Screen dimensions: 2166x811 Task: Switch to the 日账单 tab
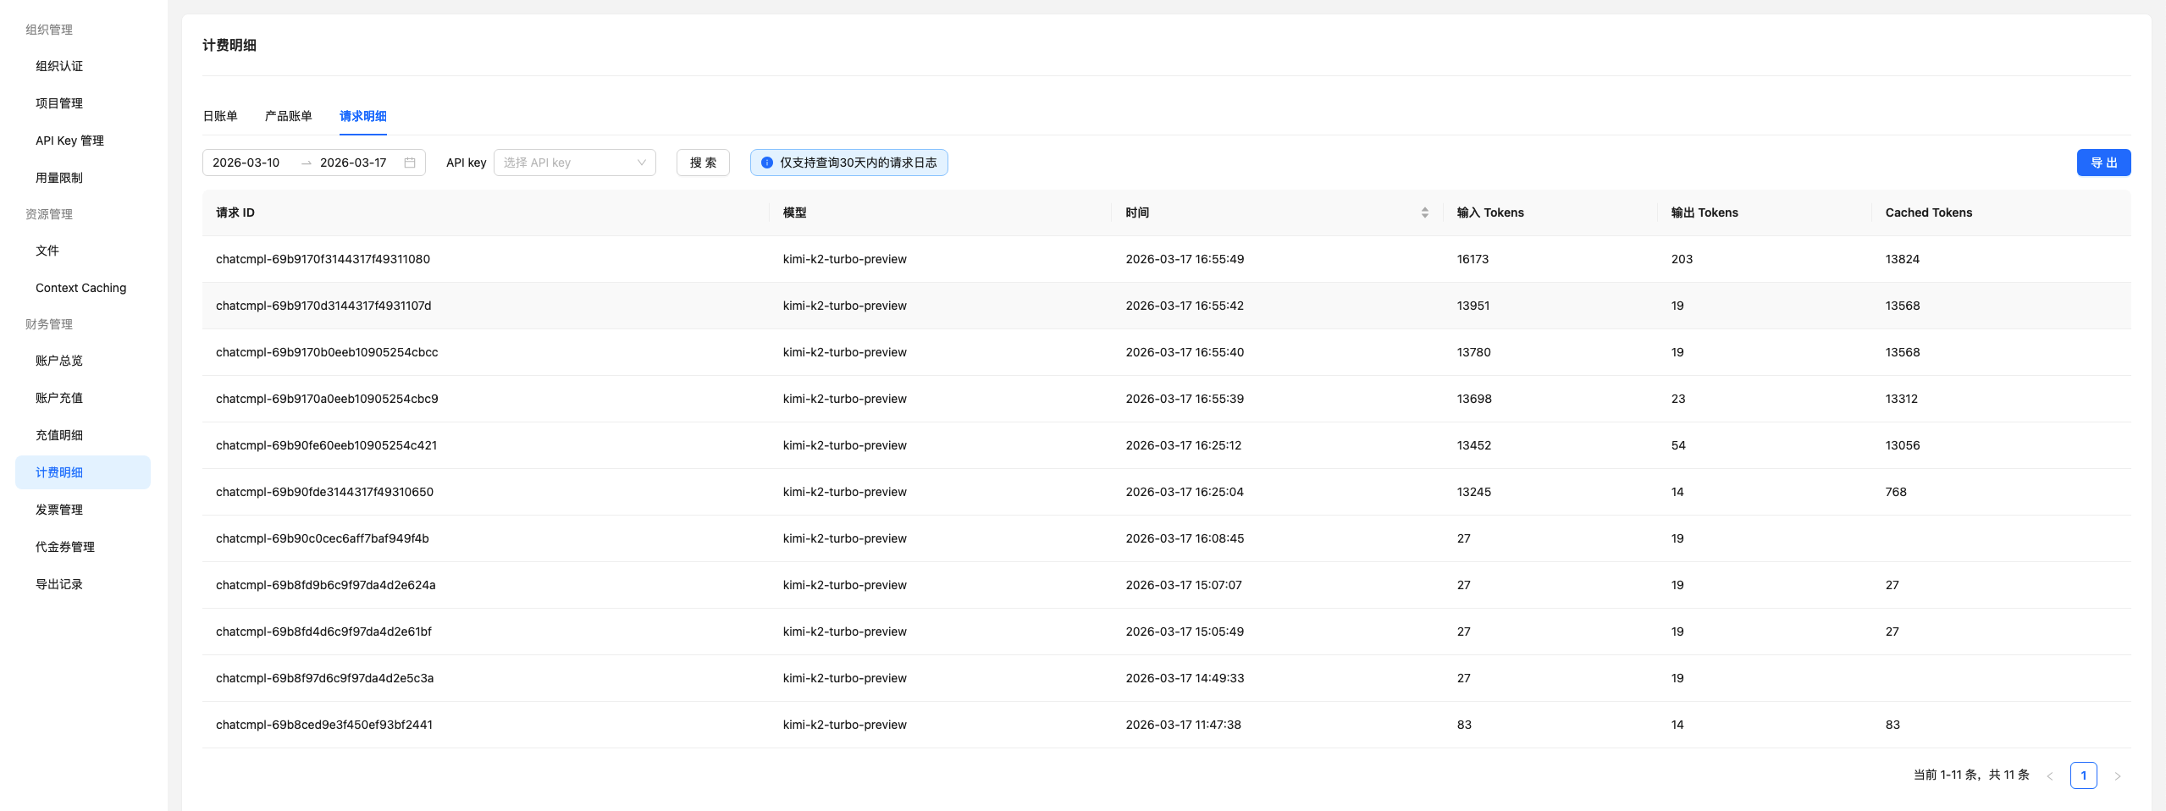[220, 116]
